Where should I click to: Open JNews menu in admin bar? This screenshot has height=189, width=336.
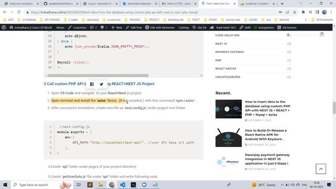[60, 27]
